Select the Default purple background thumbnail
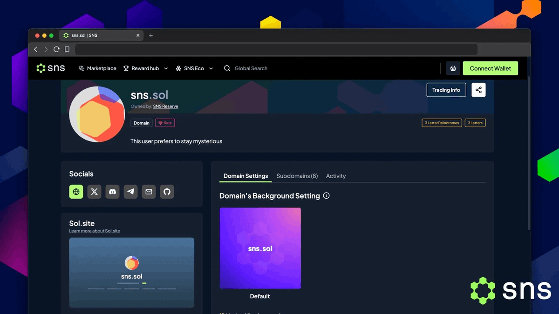 [x=260, y=248]
